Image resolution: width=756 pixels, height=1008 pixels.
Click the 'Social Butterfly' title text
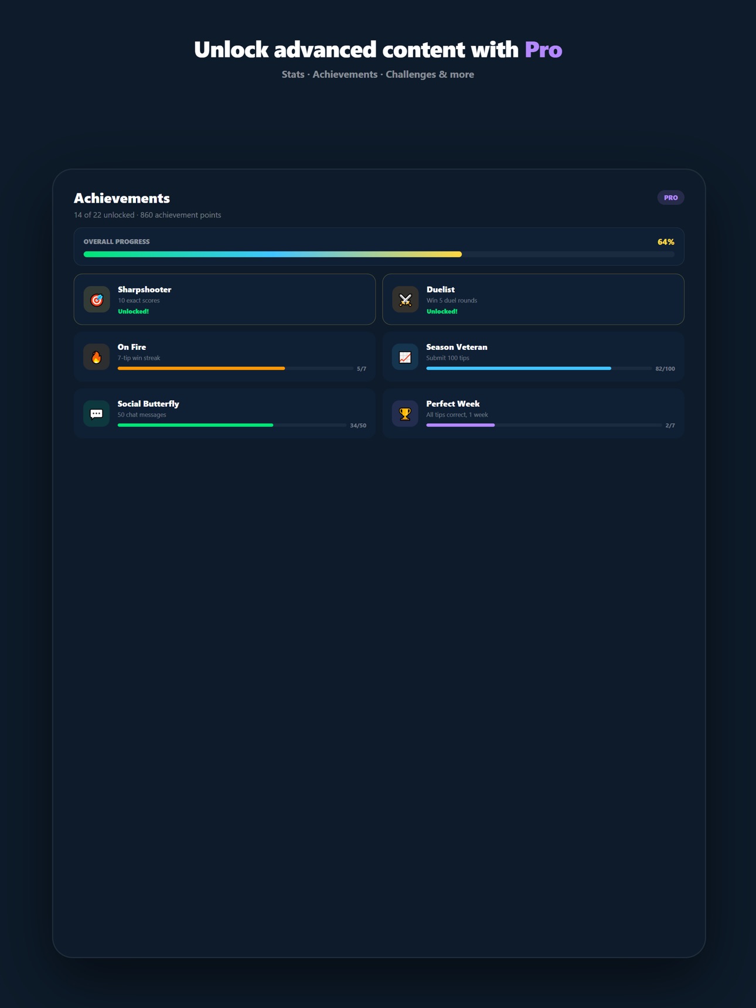pyautogui.click(x=148, y=404)
